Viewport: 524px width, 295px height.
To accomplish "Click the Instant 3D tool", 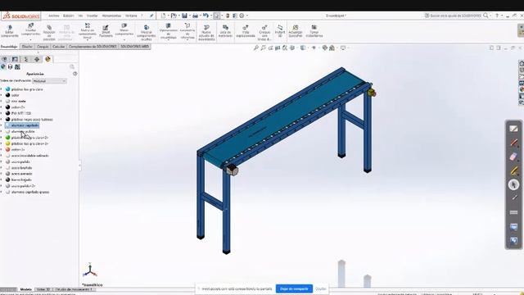I will (x=280, y=31).
